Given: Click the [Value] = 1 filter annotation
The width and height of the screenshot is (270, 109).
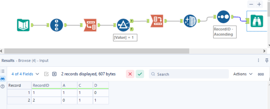Looking at the screenshot, I should pyautogui.click(x=125, y=38).
